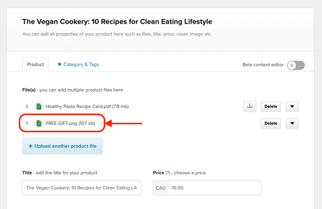Click the drag handle beside Healthy Pasta Recipe Card

(x=27, y=106)
